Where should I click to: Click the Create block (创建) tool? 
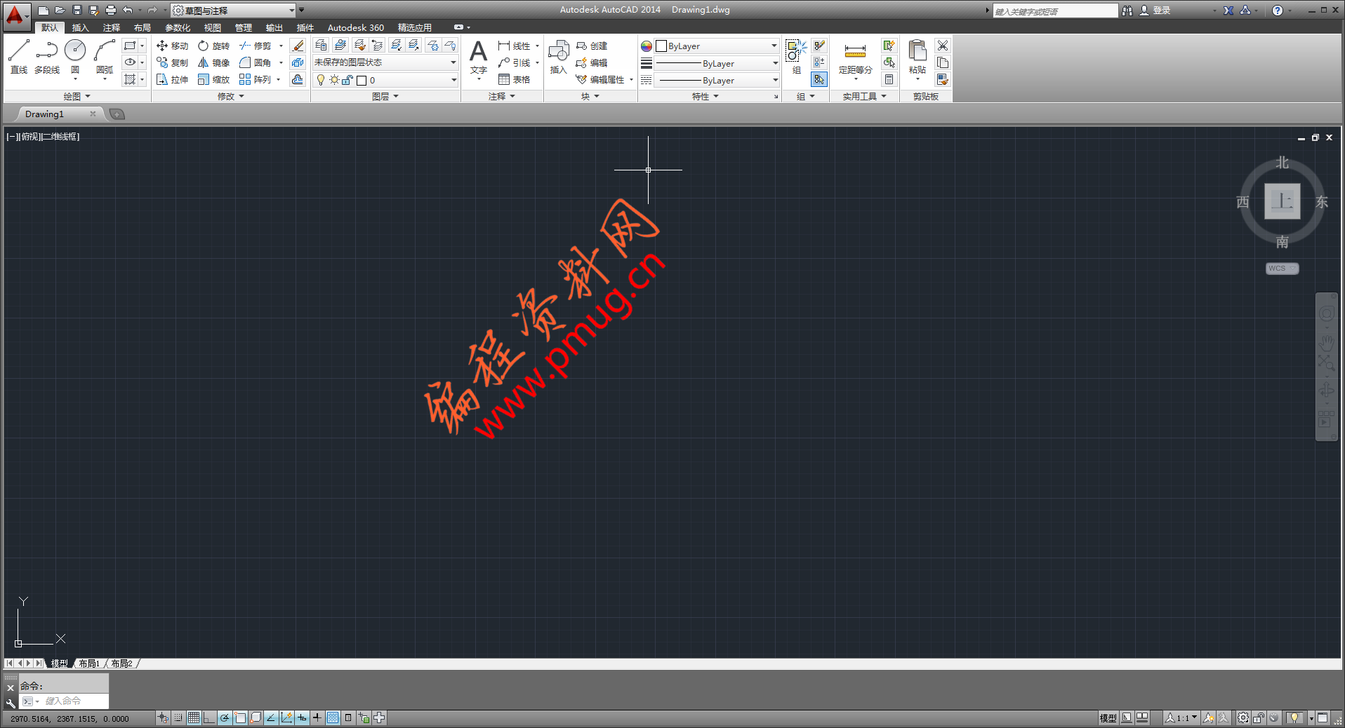592,46
